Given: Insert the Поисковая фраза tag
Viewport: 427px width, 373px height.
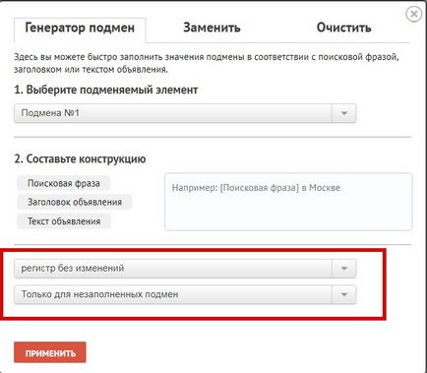Looking at the screenshot, I should (64, 183).
